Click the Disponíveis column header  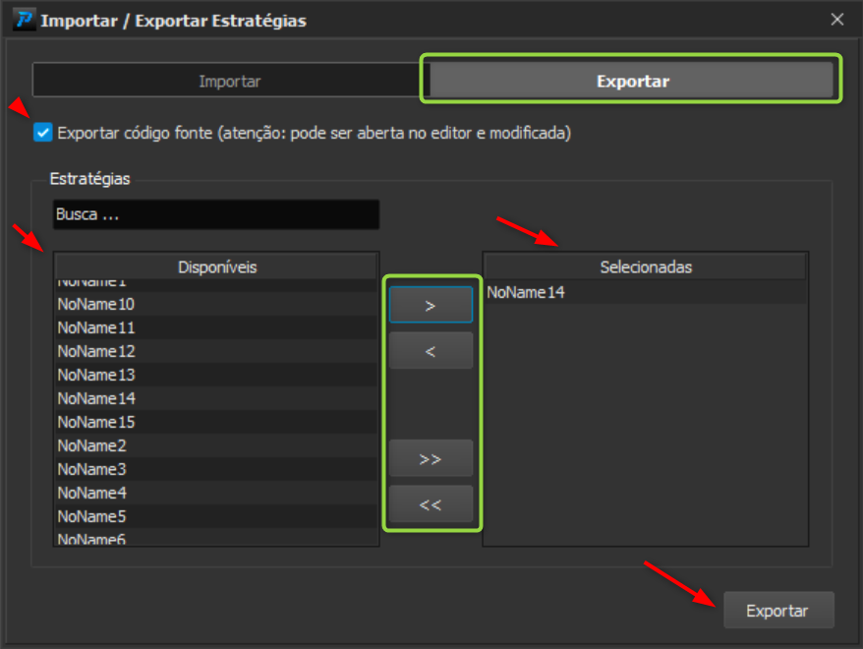(x=215, y=266)
